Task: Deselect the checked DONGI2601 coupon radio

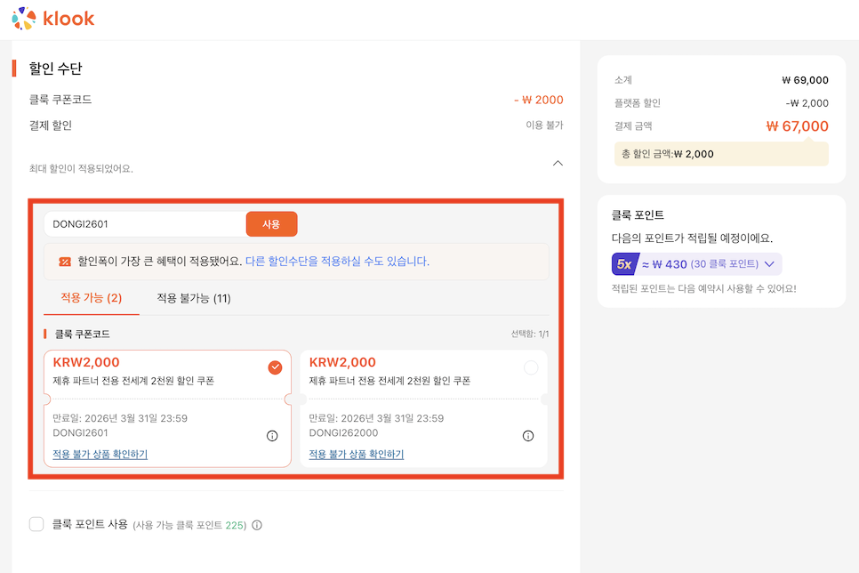Action: [x=275, y=367]
